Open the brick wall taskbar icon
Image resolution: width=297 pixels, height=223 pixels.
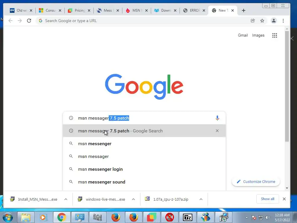click(97, 217)
